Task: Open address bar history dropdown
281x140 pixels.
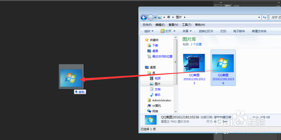Action: 259,17
